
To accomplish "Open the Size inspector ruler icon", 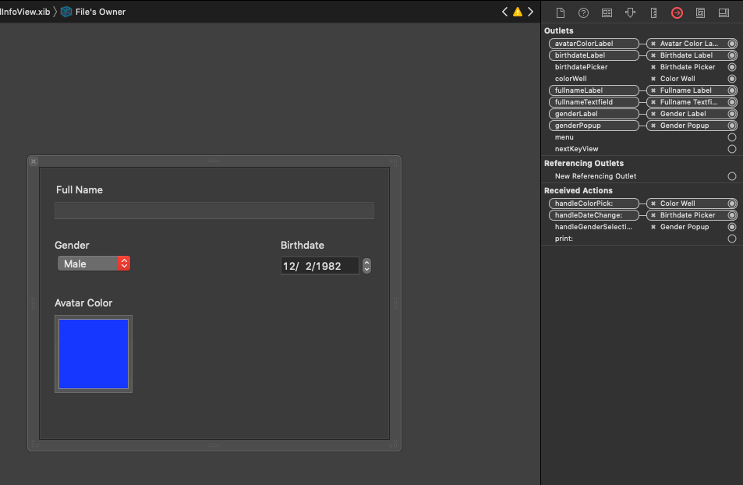I will (x=653, y=12).
